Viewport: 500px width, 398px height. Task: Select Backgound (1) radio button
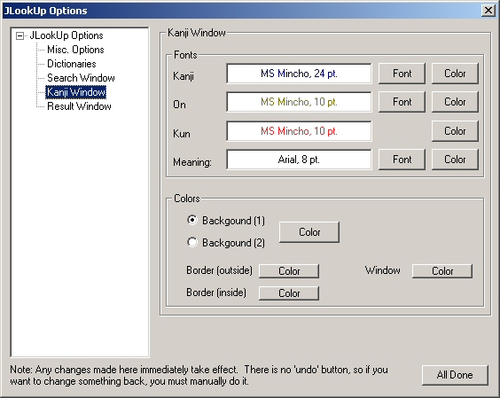tap(192, 220)
